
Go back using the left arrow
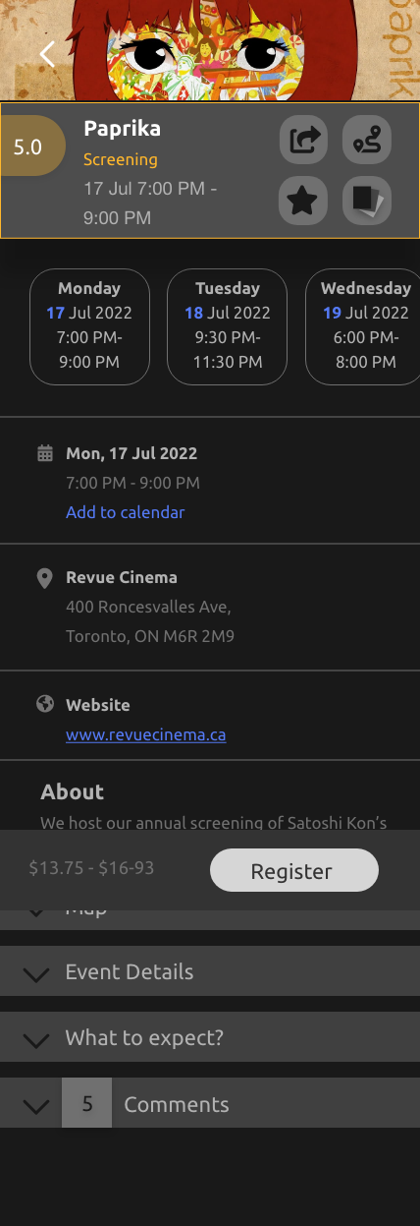click(47, 54)
